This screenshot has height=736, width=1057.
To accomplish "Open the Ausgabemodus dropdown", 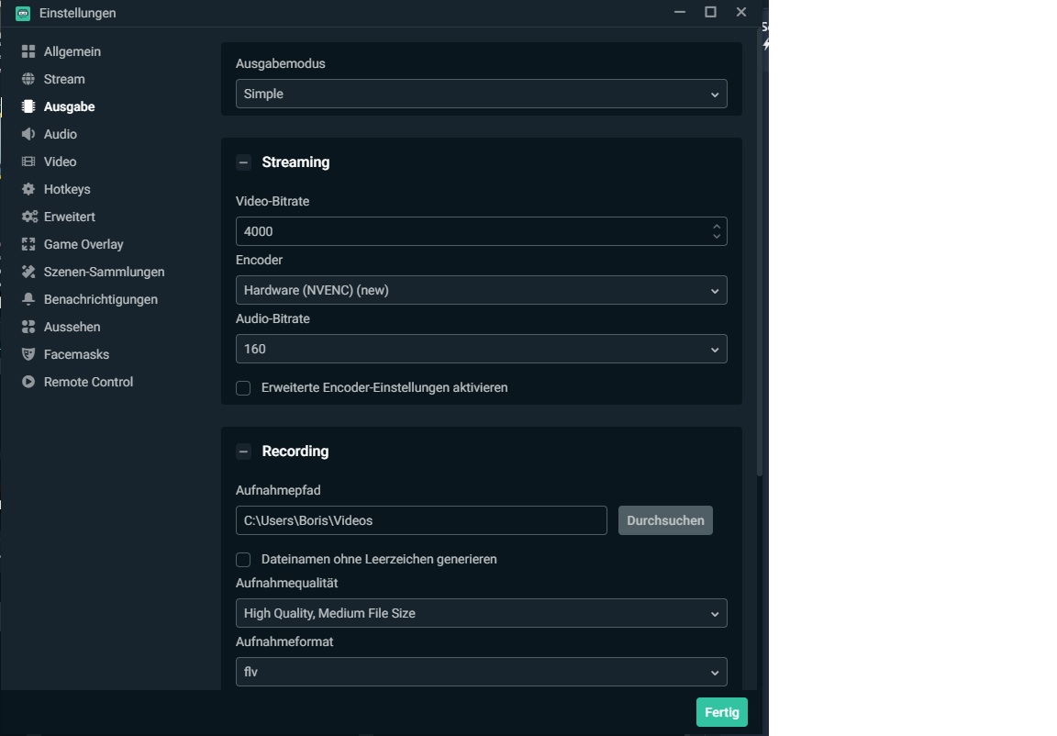I will click(x=481, y=94).
